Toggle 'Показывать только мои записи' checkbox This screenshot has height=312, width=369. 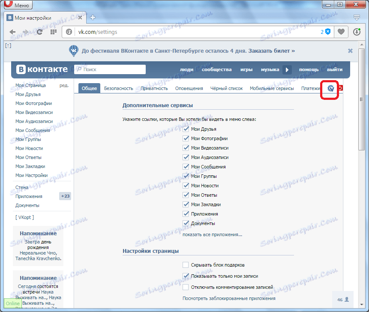coord(186,276)
